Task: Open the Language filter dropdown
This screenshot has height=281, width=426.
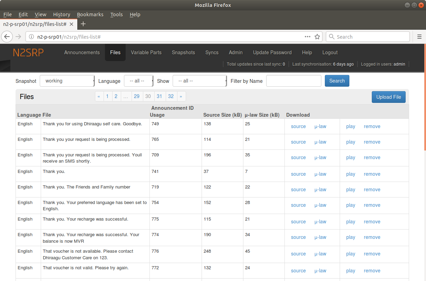Action: 139,81
